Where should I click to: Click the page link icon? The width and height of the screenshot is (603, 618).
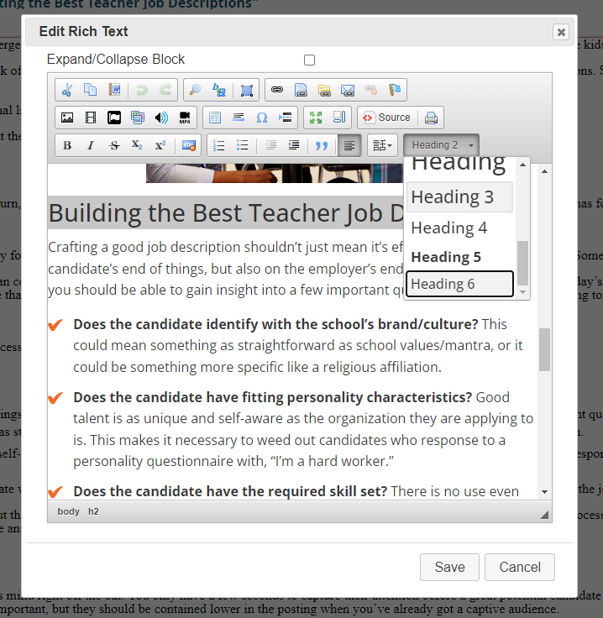(301, 90)
